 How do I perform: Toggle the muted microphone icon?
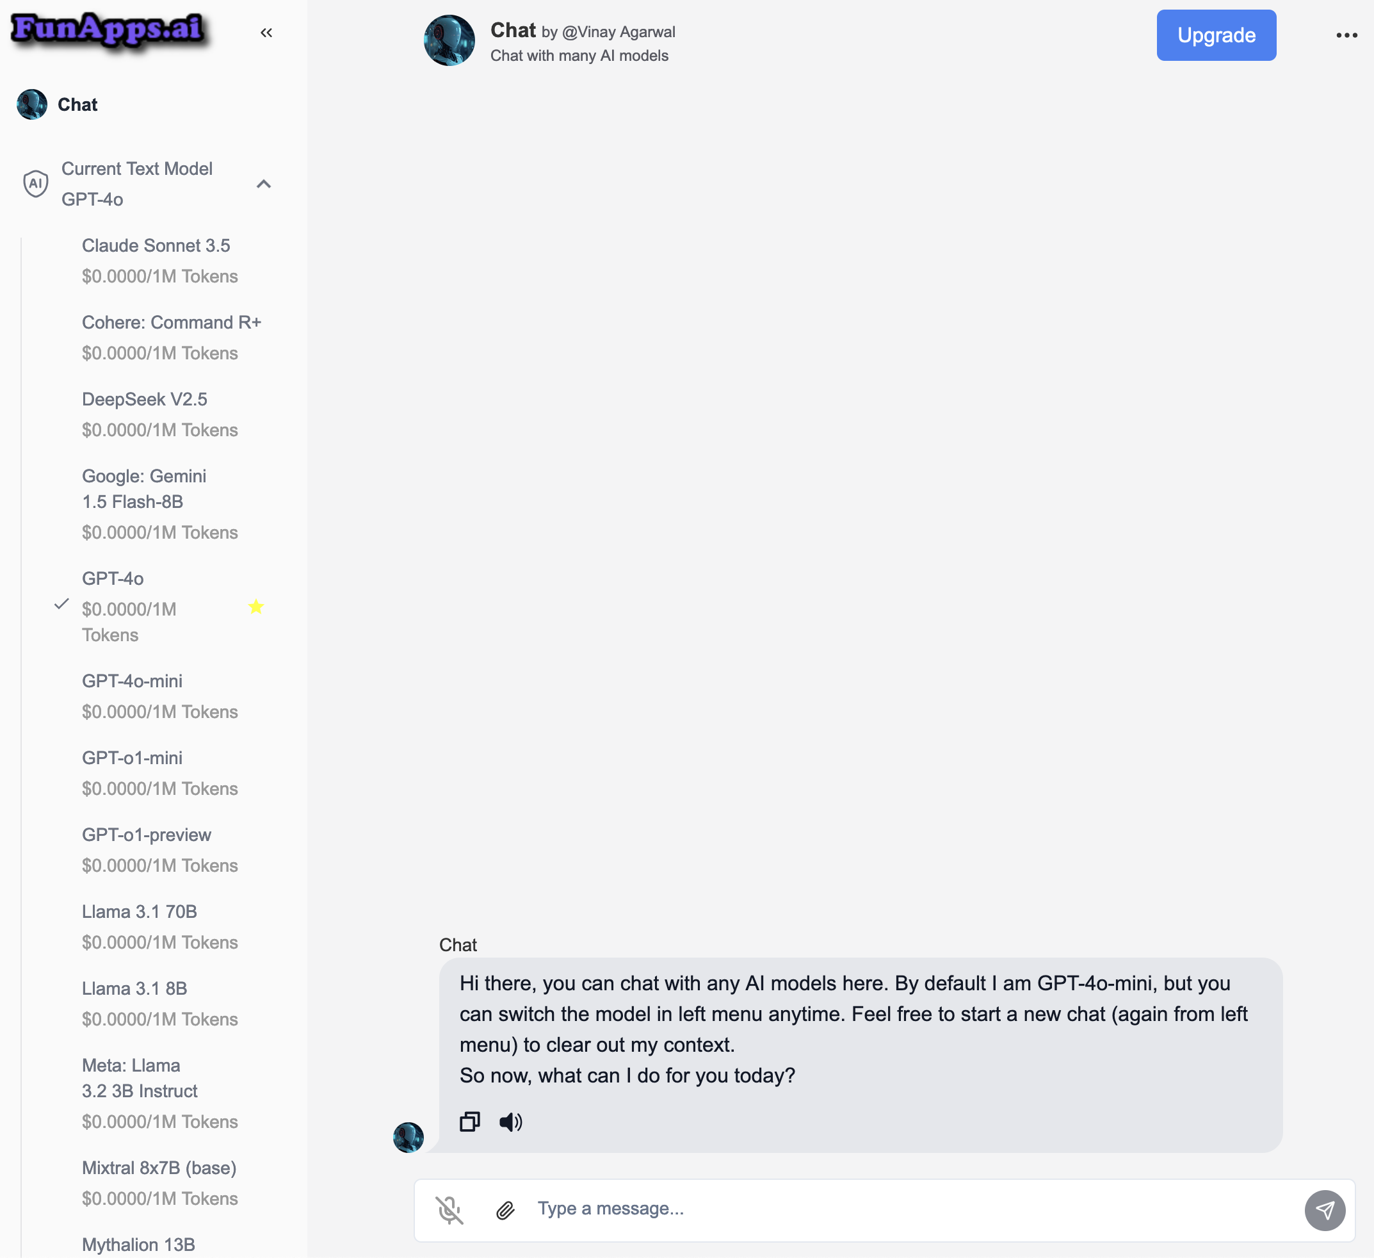449,1210
